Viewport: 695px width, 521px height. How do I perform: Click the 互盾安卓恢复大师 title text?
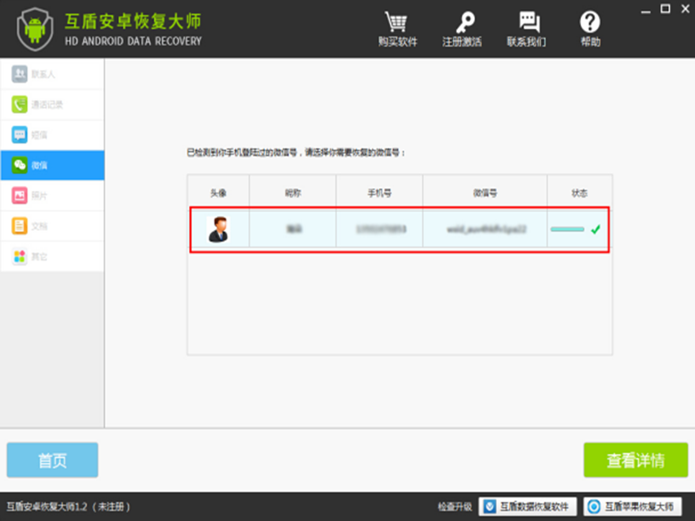pyautogui.click(x=133, y=21)
